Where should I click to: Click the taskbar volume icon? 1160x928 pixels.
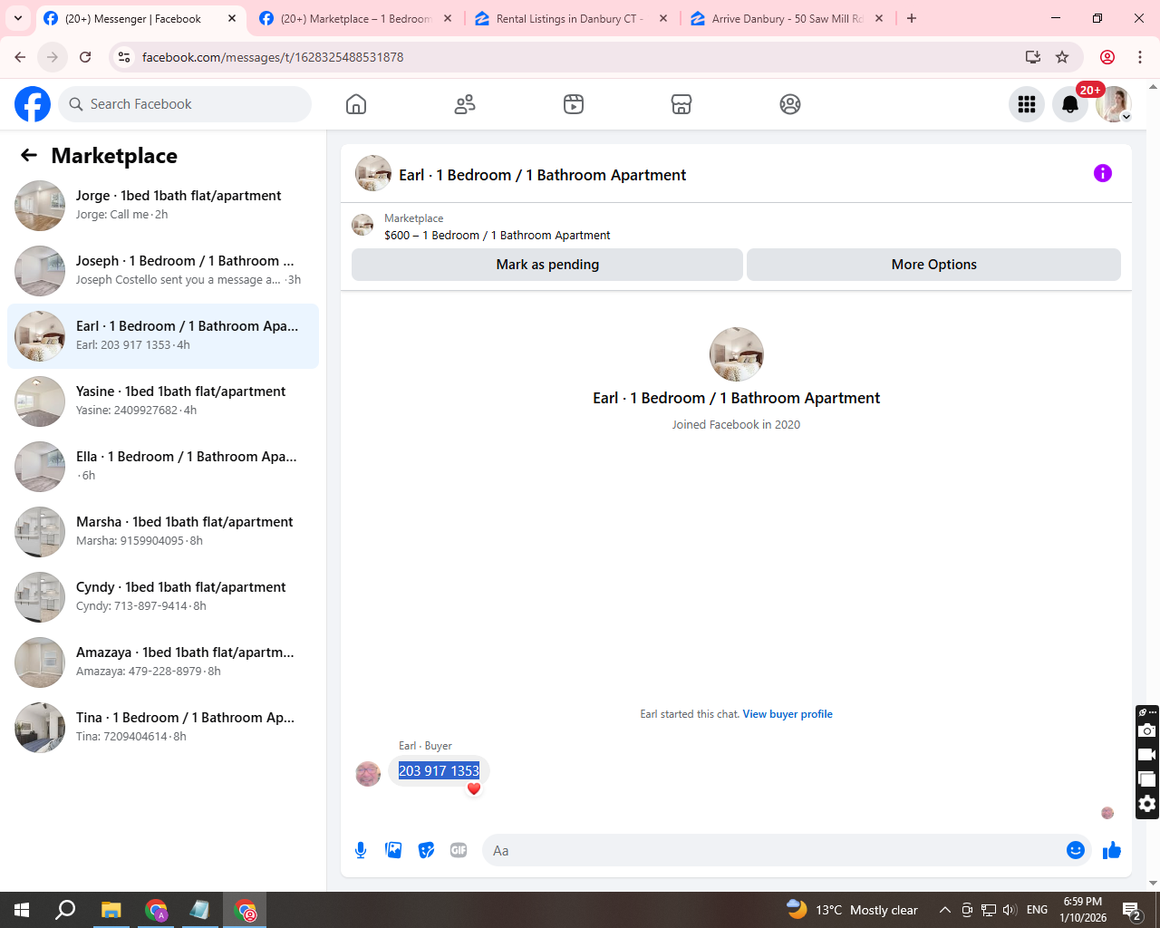tap(1010, 910)
